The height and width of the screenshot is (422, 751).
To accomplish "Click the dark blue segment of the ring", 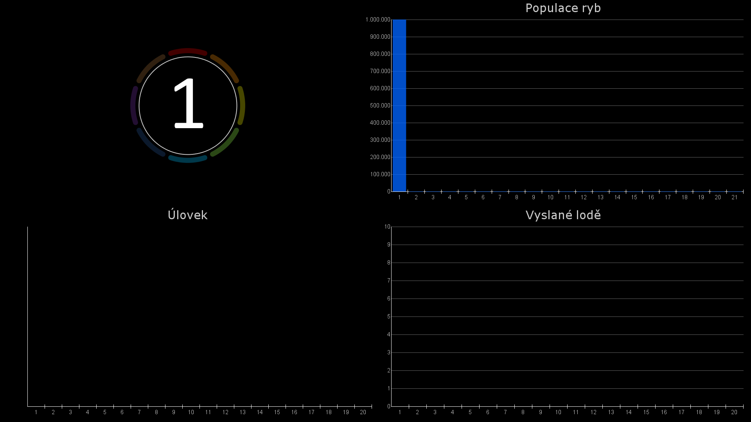I will pos(150,143).
